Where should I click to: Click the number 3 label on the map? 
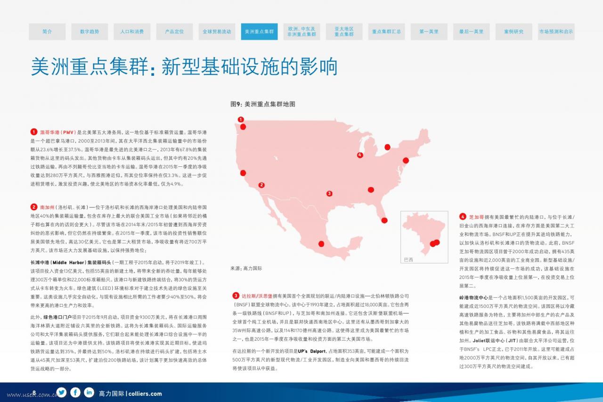tap(329, 193)
